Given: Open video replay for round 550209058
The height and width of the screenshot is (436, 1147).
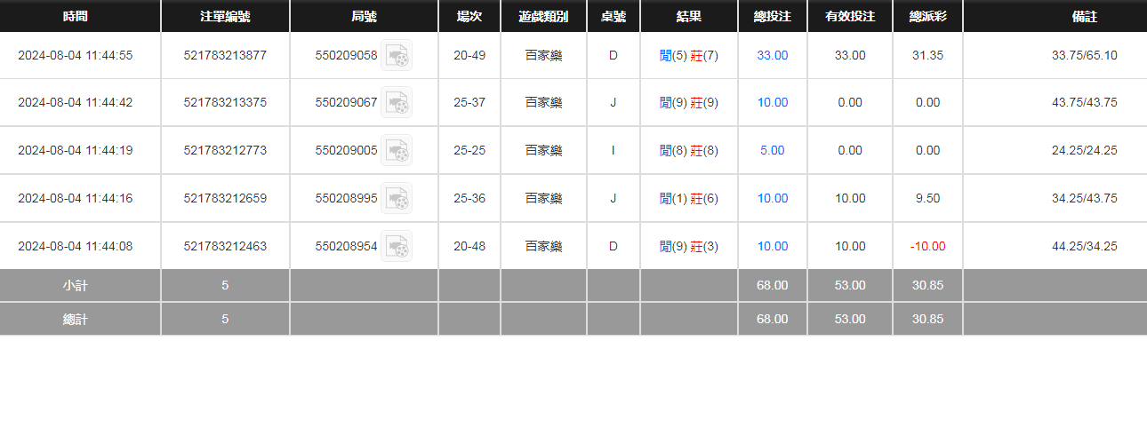Looking at the screenshot, I should 397,56.
